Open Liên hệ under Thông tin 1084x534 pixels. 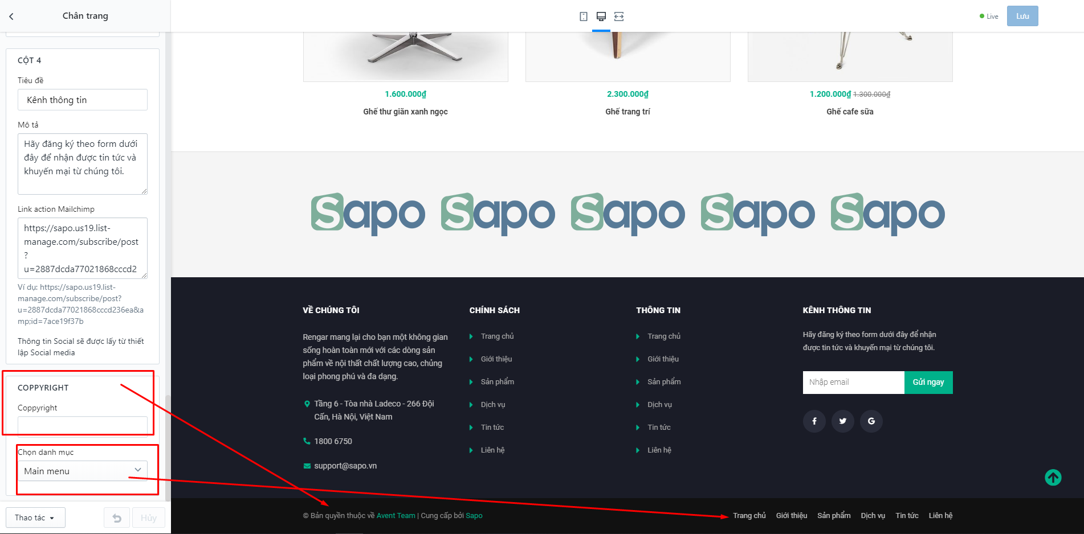tap(659, 450)
